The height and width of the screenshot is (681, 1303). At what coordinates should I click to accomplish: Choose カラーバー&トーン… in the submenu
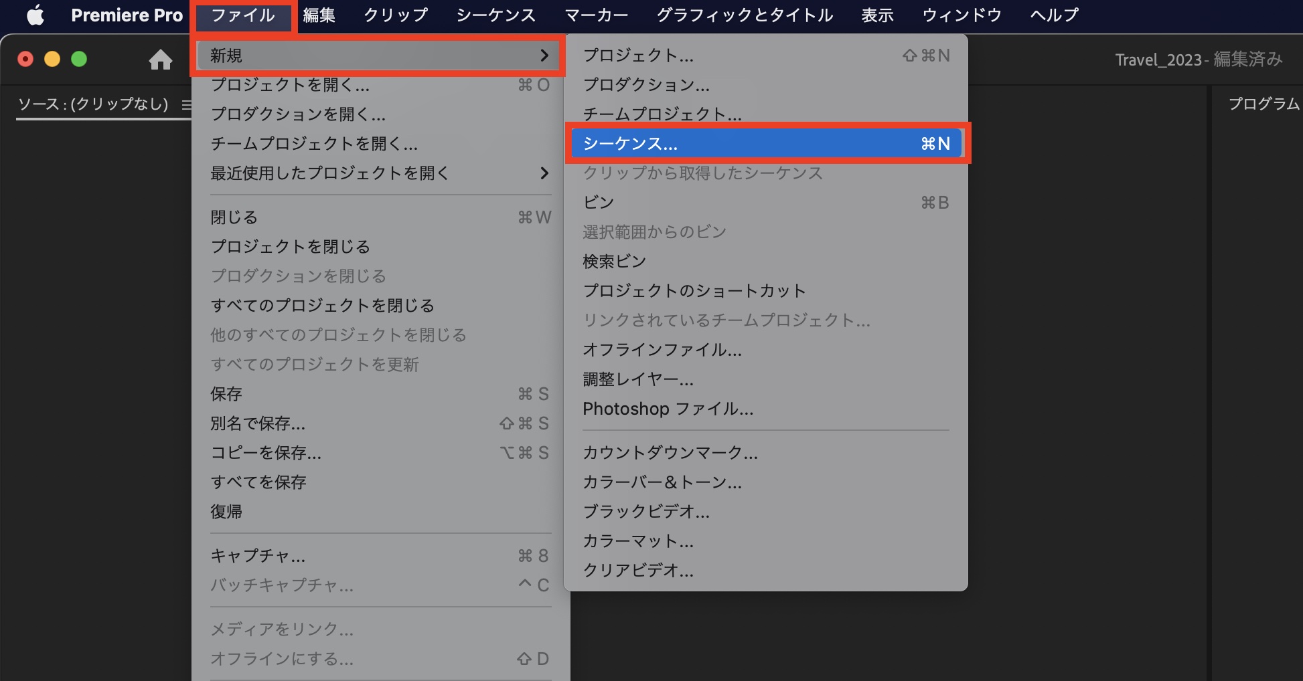tap(766, 482)
